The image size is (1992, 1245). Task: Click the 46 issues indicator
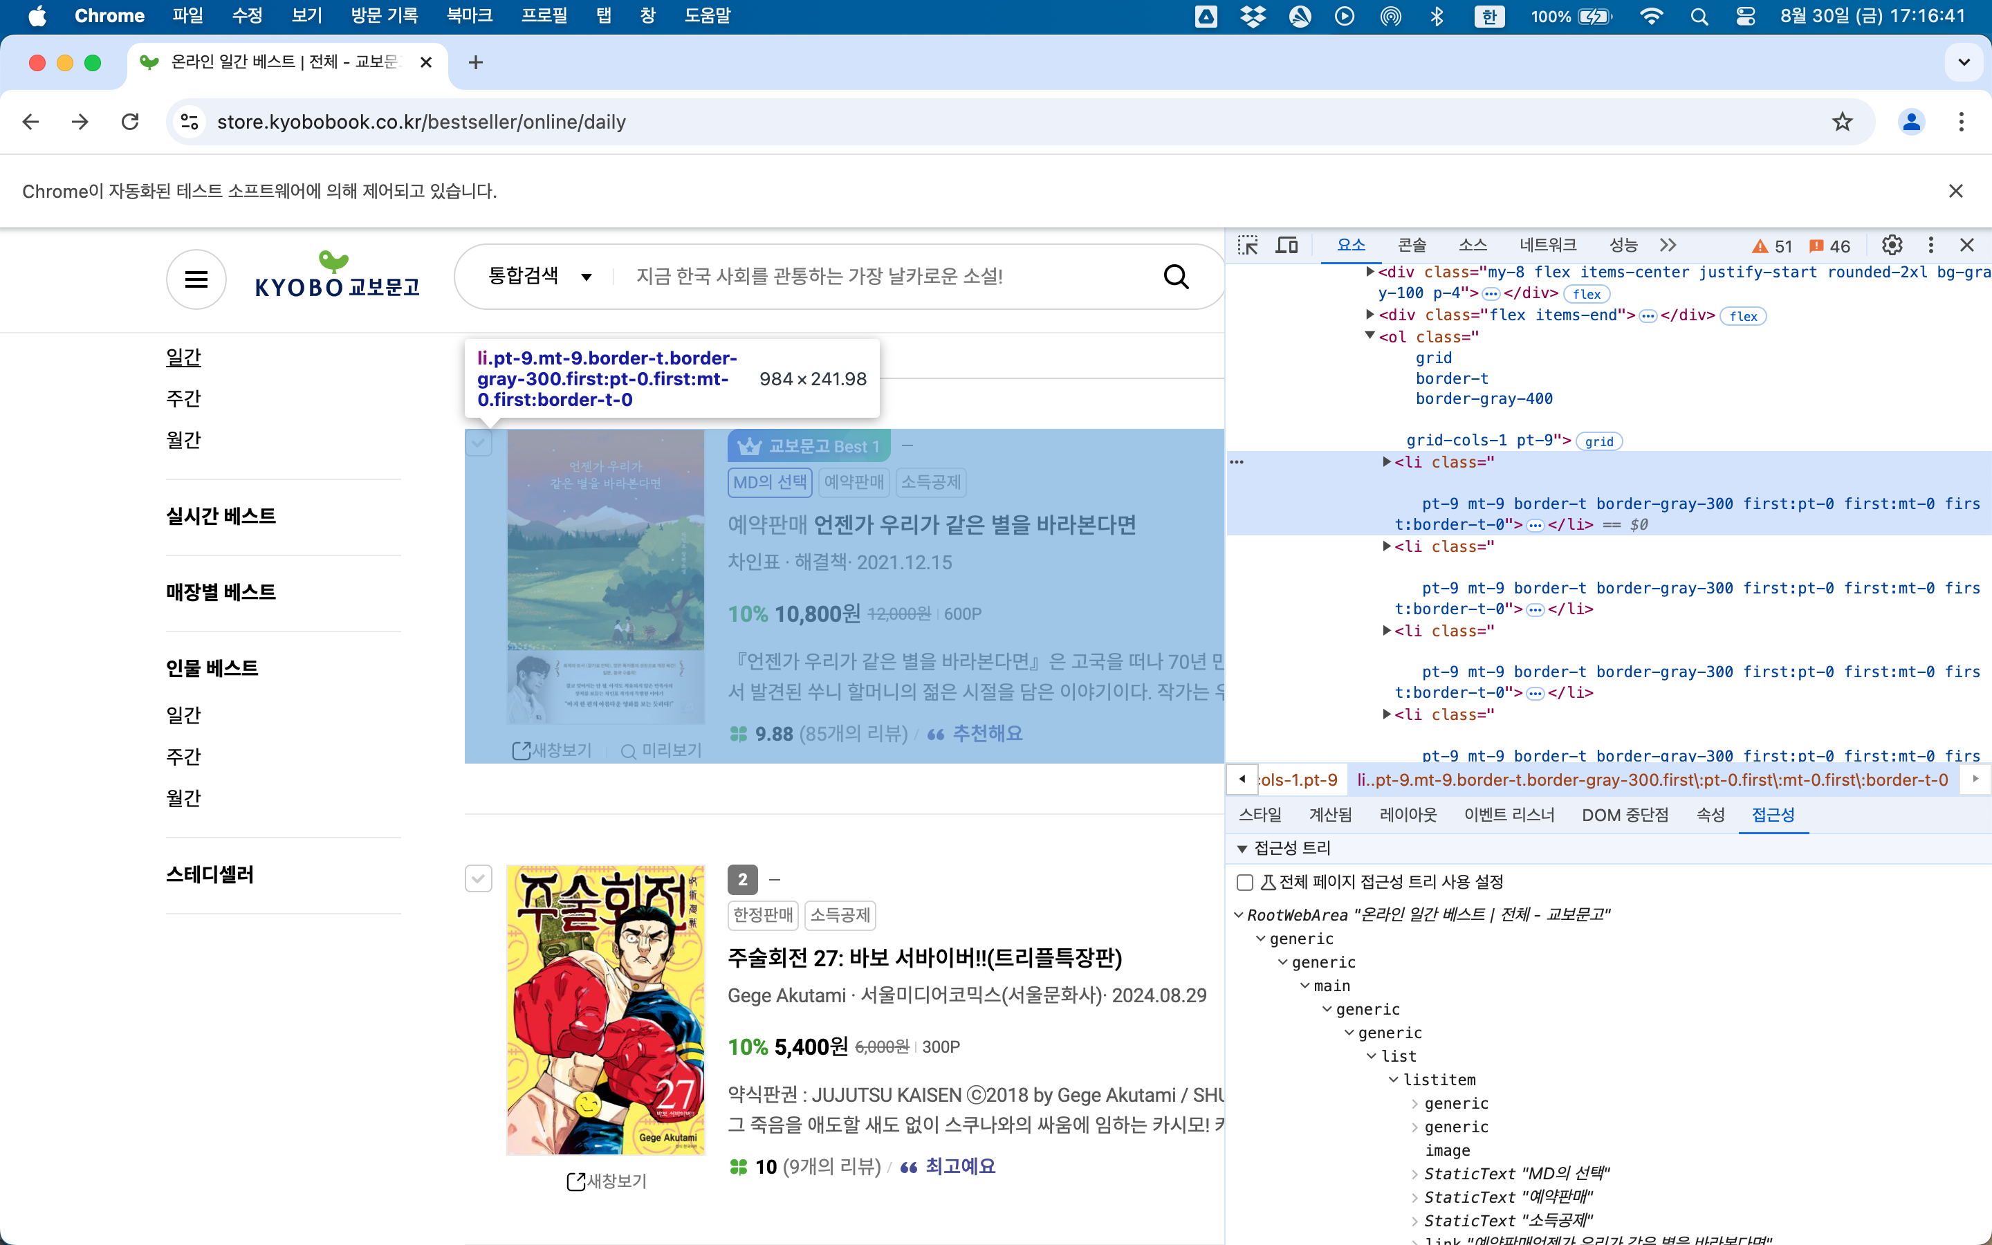click(x=1829, y=246)
